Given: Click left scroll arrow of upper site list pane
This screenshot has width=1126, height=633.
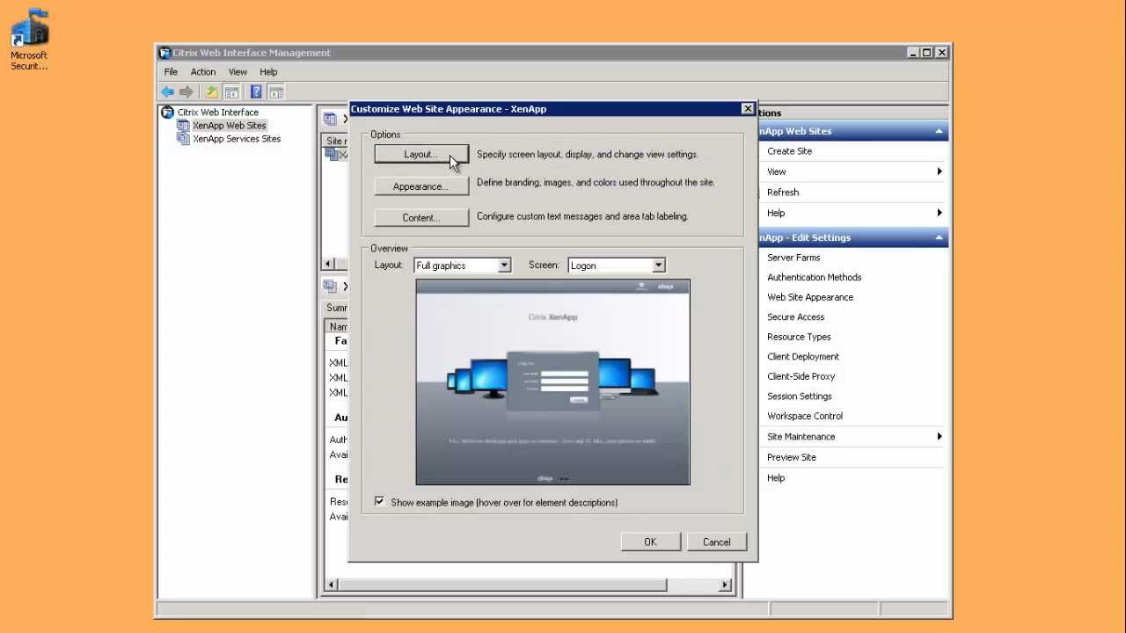Looking at the screenshot, I should click(329, 264).
